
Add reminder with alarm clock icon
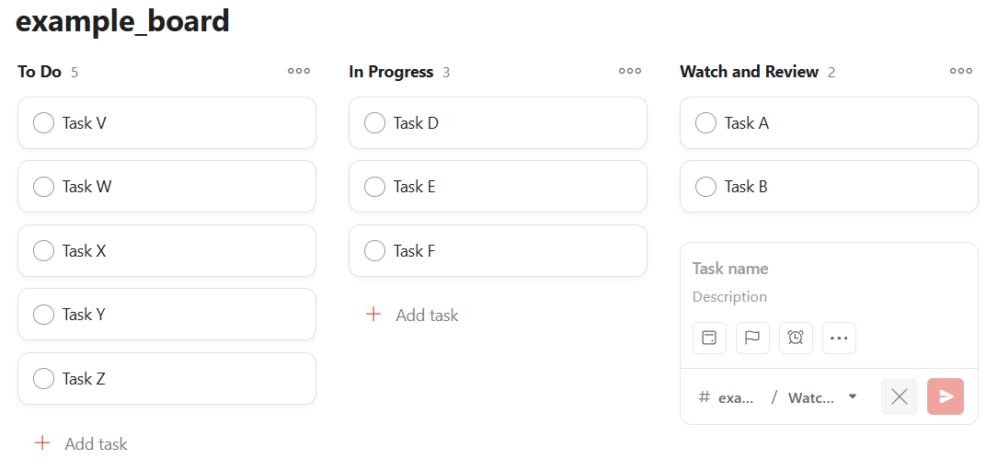(x=796, y=338)
